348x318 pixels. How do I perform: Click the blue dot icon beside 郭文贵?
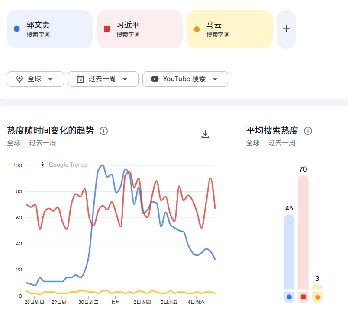(x=17, y=29)
